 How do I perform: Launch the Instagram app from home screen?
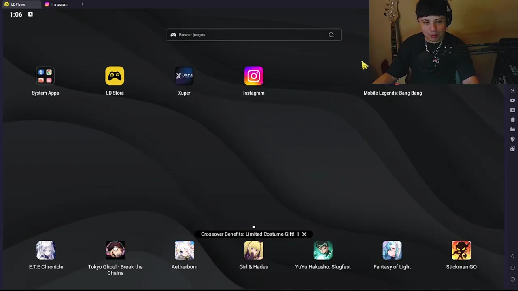point(254,76)
